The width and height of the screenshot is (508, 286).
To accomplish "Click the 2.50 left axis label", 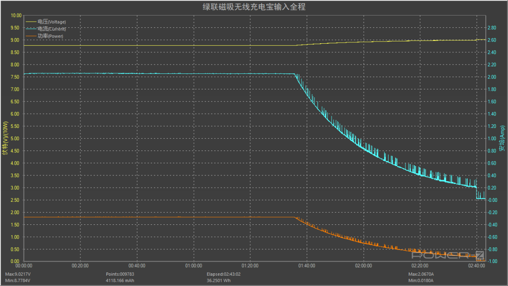I will pyautogui.click(x=15, y=200).
